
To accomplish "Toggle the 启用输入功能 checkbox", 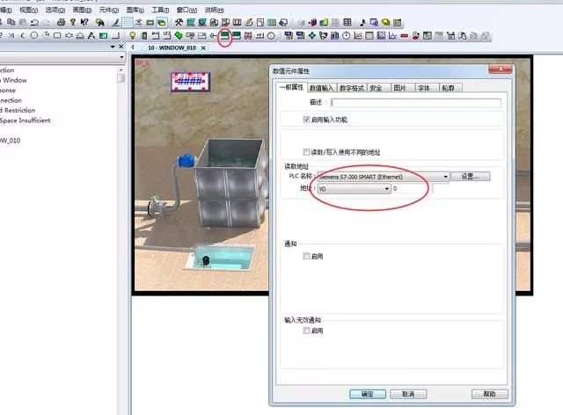I will pyautogui.click(x=306, y=120).
